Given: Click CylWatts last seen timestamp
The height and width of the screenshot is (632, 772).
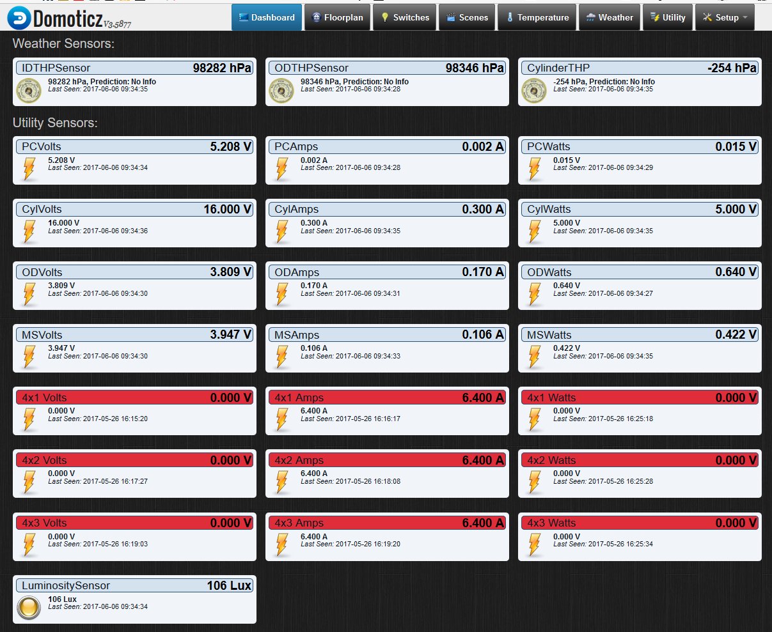Looking at the screenshot, I should tap(603, 231).
